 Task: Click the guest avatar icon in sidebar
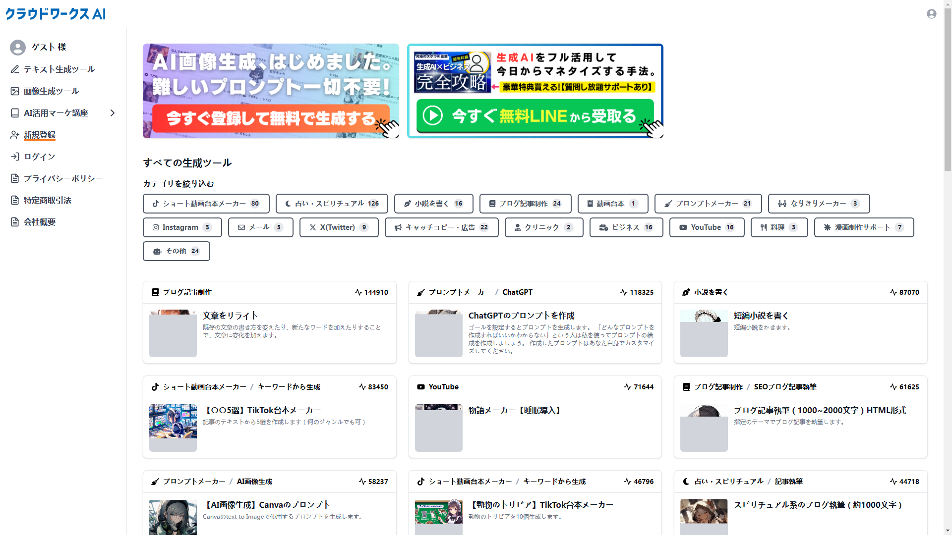pos(18,48)
